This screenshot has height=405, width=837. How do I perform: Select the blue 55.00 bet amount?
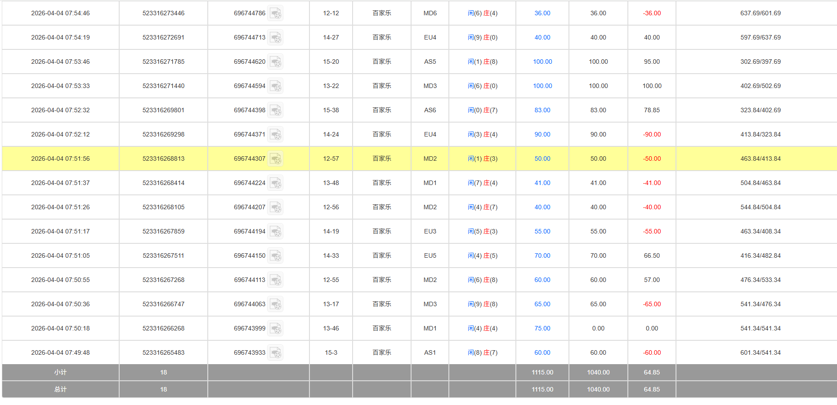(x=542, y=232)
